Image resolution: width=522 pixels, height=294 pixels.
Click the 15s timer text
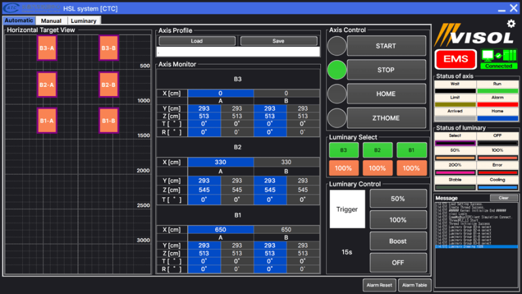347,252
